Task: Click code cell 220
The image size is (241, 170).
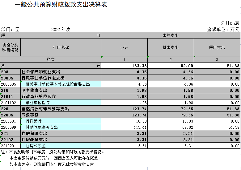Action: 10,109
